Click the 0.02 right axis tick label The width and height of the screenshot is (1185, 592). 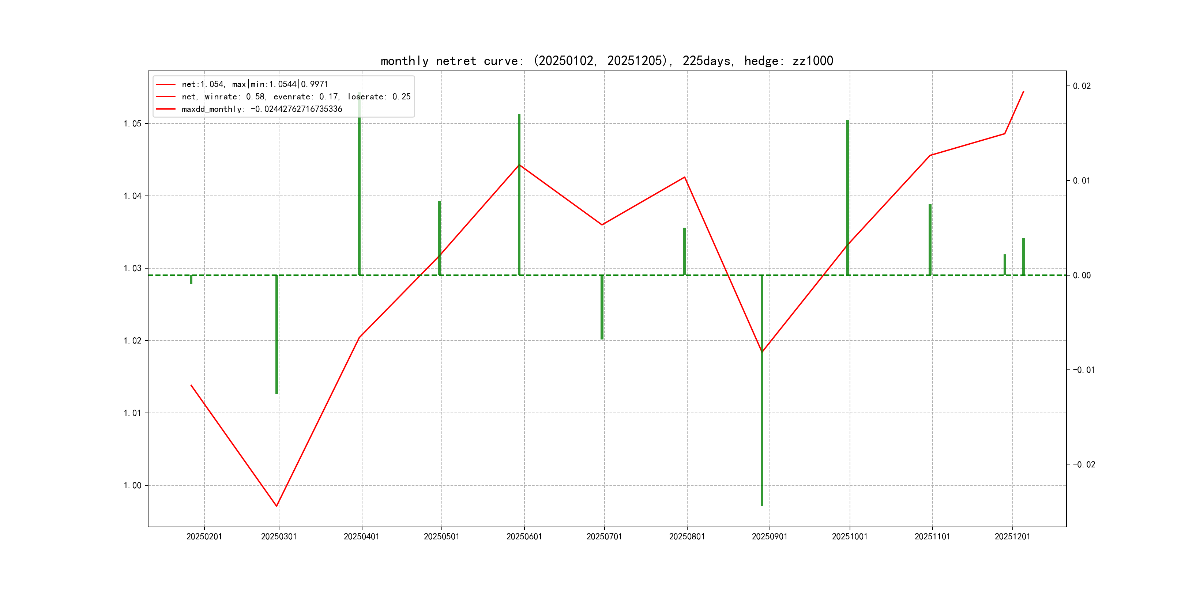click(x=1081, y=86)
